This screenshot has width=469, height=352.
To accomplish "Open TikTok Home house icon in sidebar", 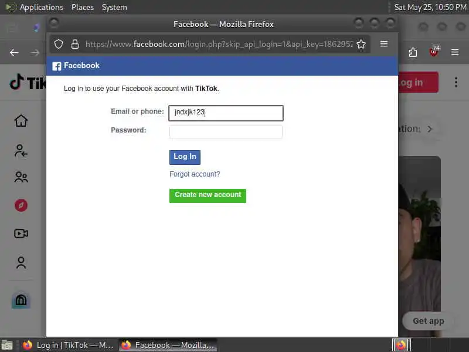I will (x=21, y=121).
